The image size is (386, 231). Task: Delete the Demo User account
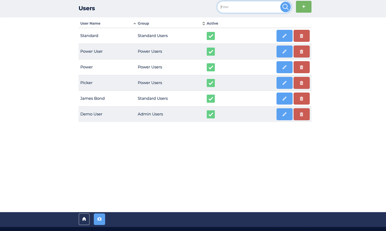tap(301, 114)
